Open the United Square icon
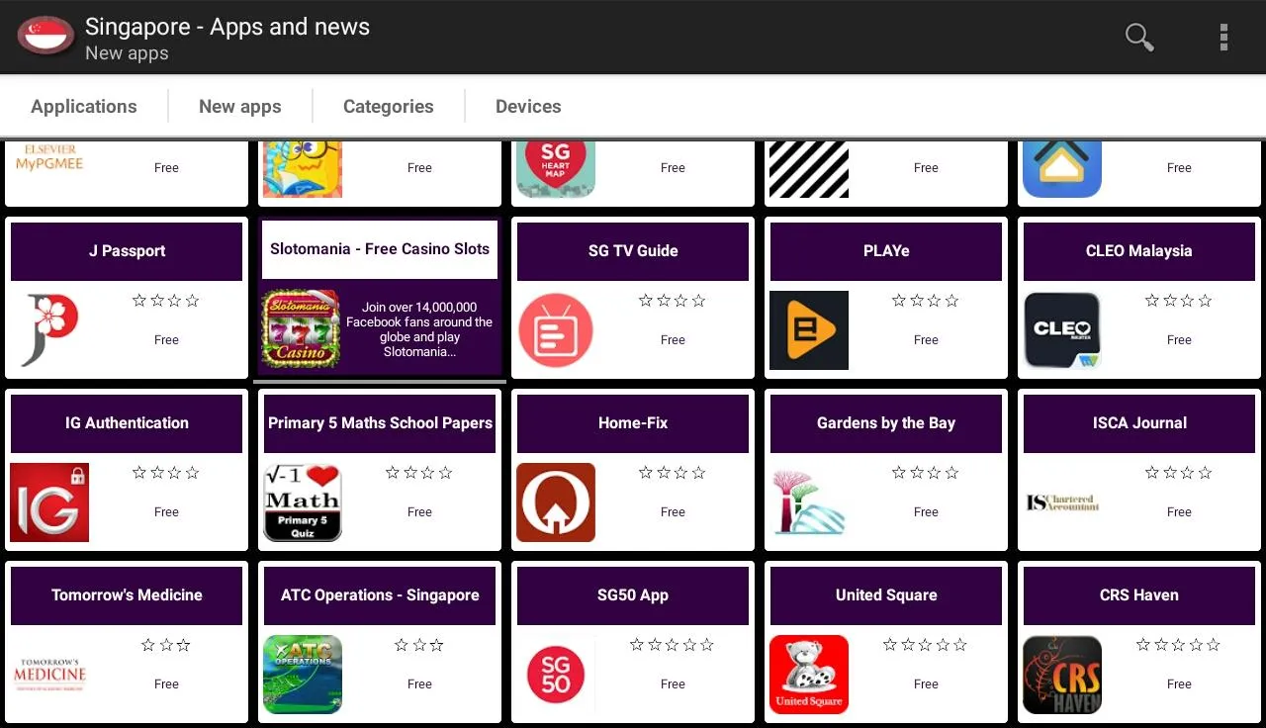The image size is (1266, 728). [809, 675]
